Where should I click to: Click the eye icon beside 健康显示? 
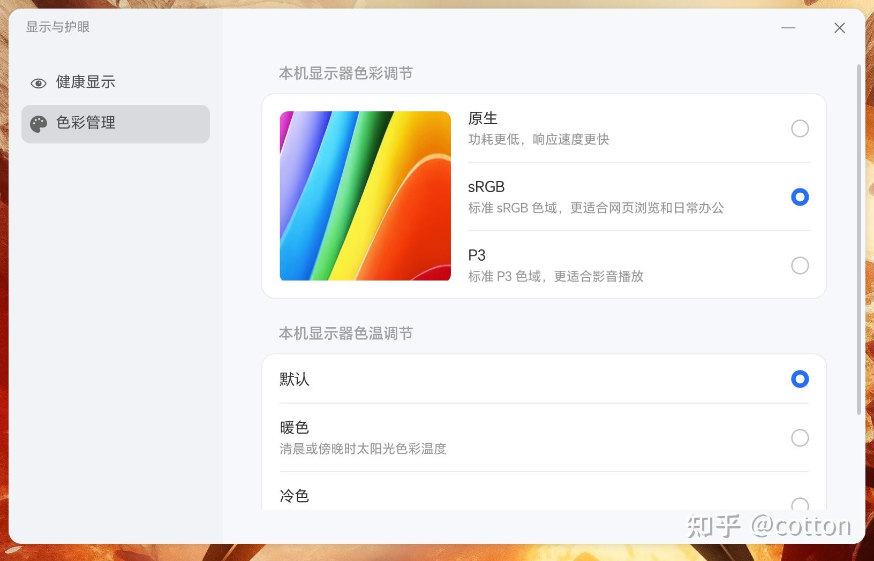(x=39, y=83)
